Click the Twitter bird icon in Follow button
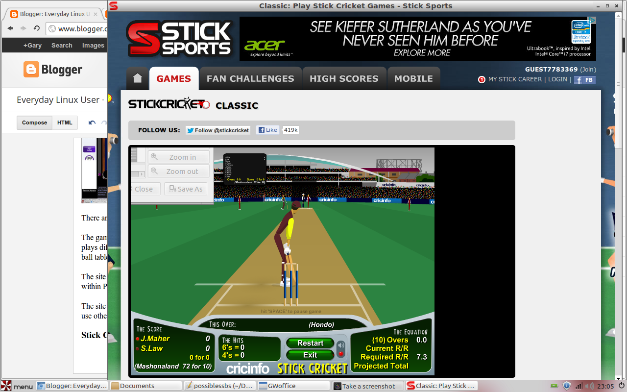This screenshot has width=627, height=392. click(x=190, y=130)
